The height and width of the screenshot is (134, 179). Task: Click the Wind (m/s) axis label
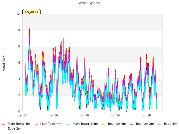(4, 63)
